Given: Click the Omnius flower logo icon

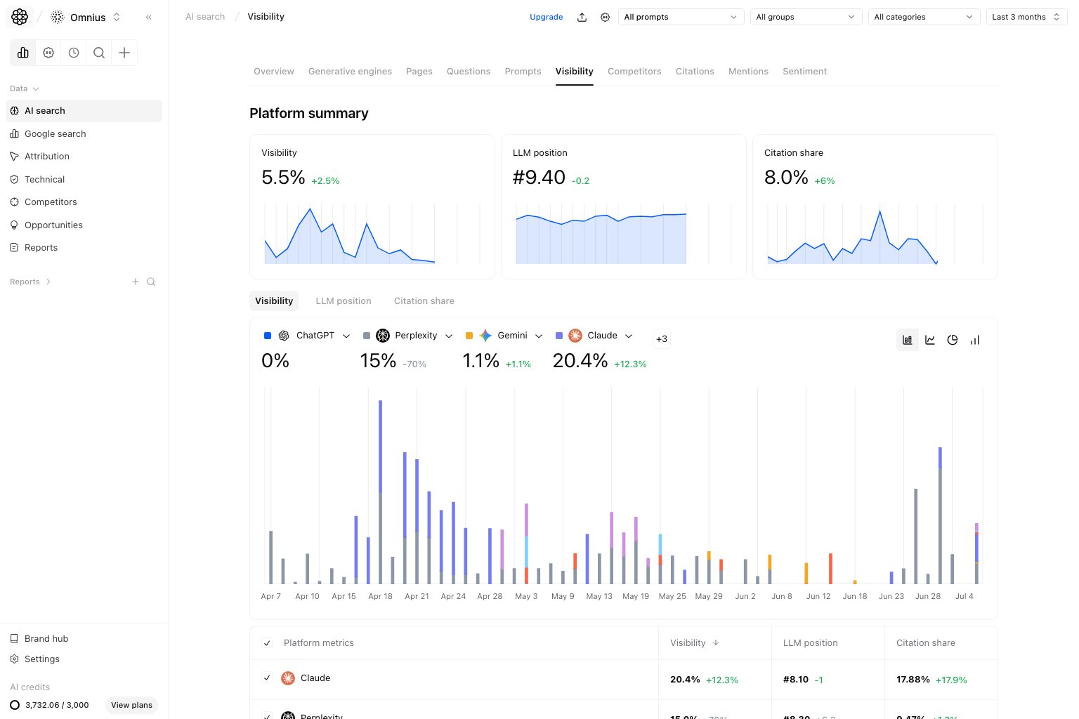Looking at the screenshot, I should point(20,17).
